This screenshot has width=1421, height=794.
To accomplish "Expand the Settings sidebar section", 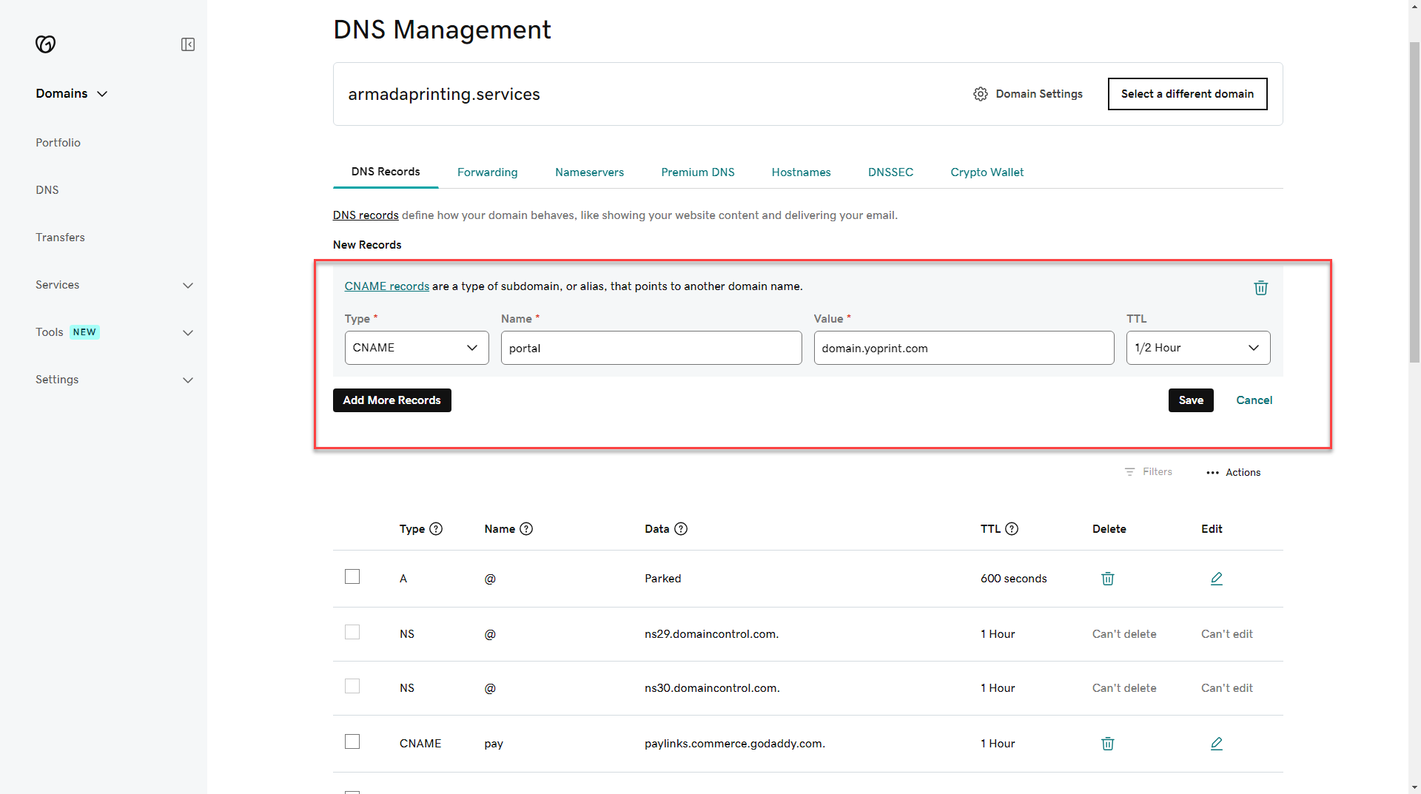I will 188,380.
